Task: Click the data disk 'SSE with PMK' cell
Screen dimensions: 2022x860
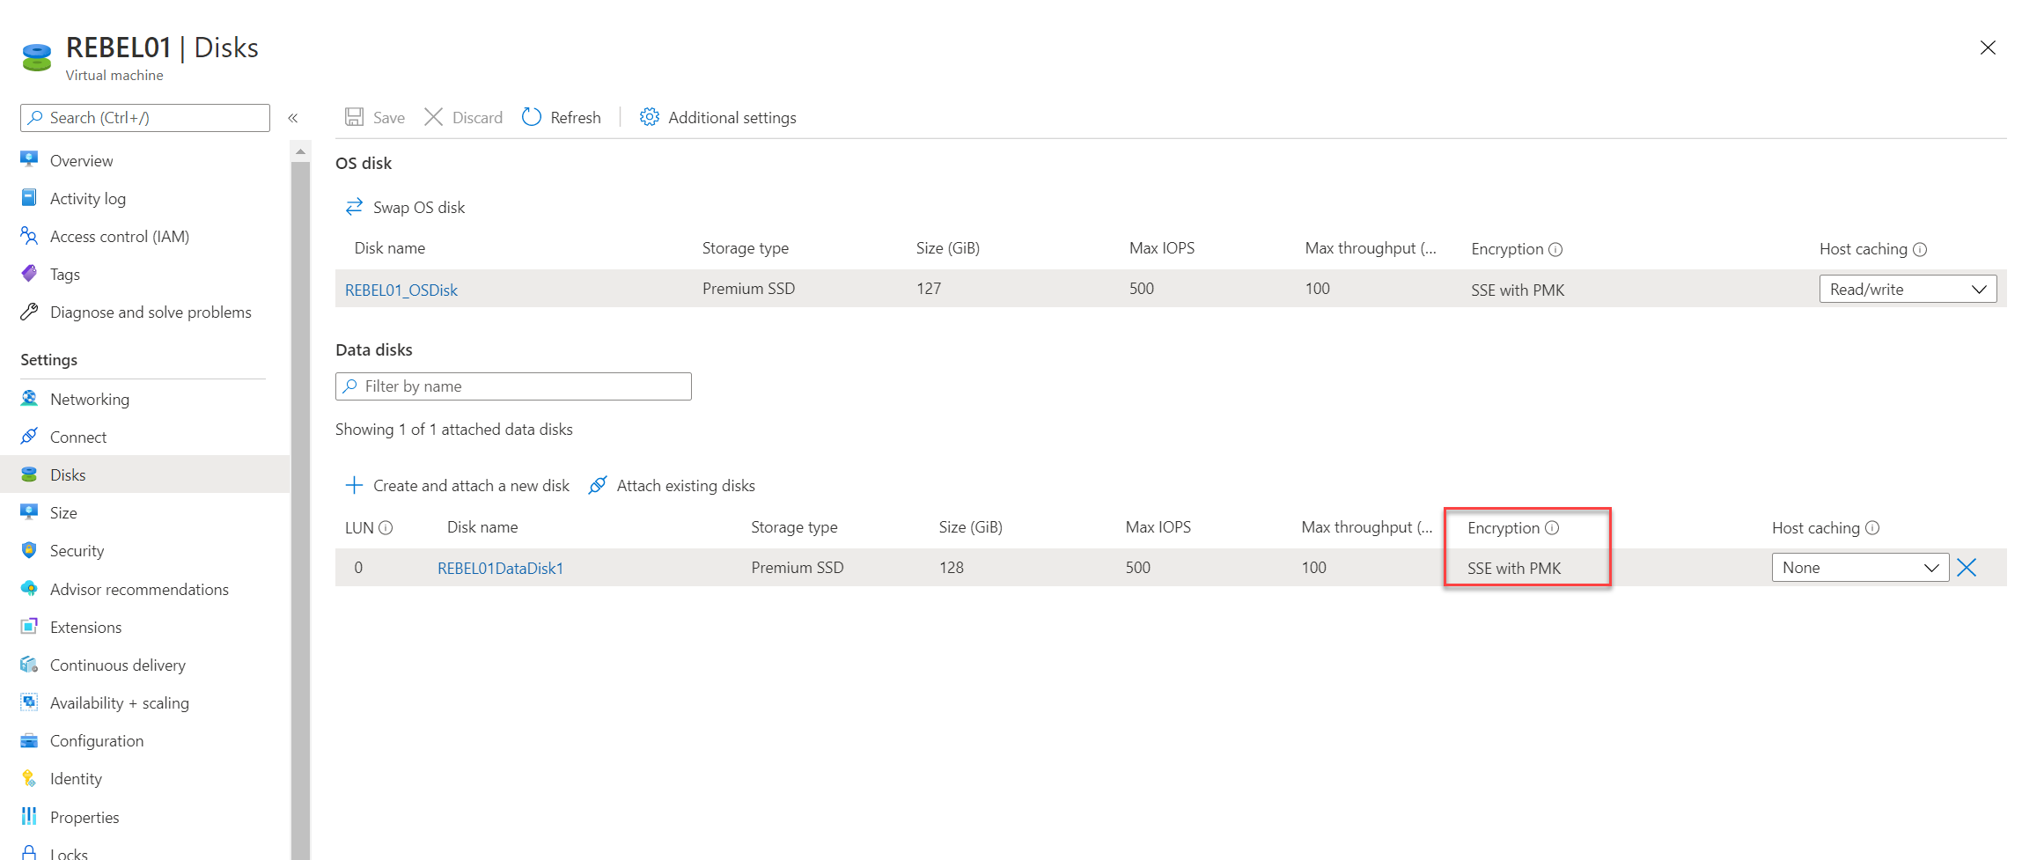Action: [1514, 568]
